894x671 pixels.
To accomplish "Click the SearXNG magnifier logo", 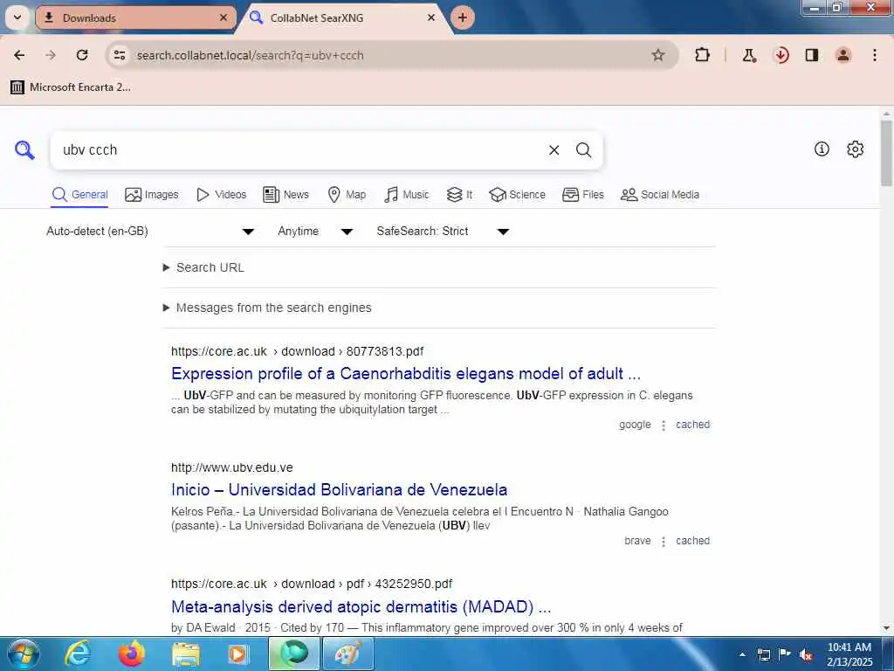I will pos(24,150).
